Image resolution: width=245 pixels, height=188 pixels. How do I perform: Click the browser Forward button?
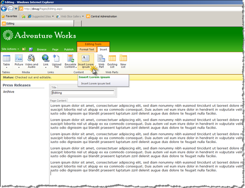coord(11,9)
